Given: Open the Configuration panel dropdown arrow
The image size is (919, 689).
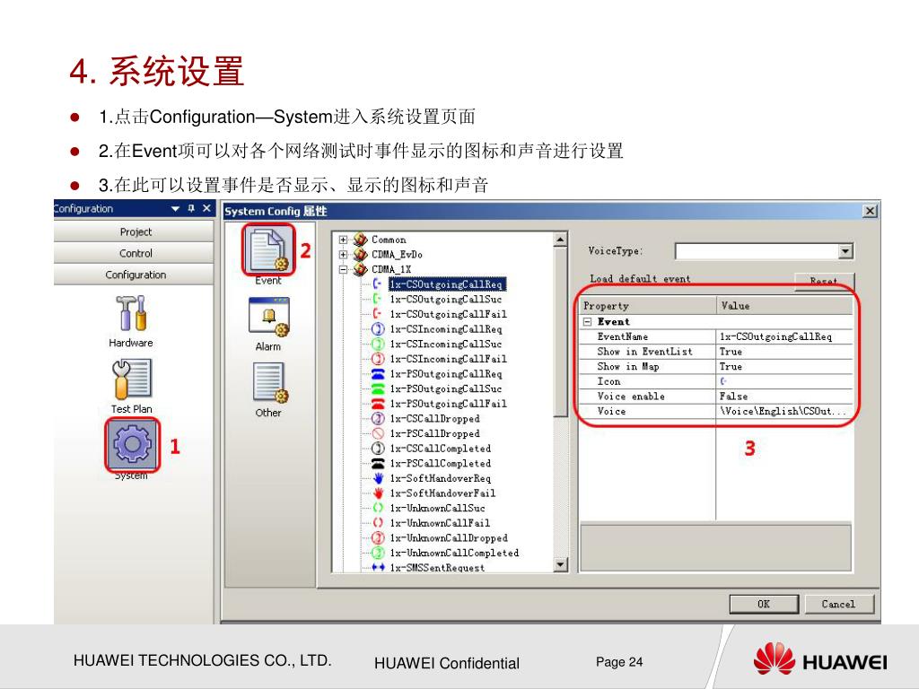Looking at the screenshot, I should coord(175,208).
